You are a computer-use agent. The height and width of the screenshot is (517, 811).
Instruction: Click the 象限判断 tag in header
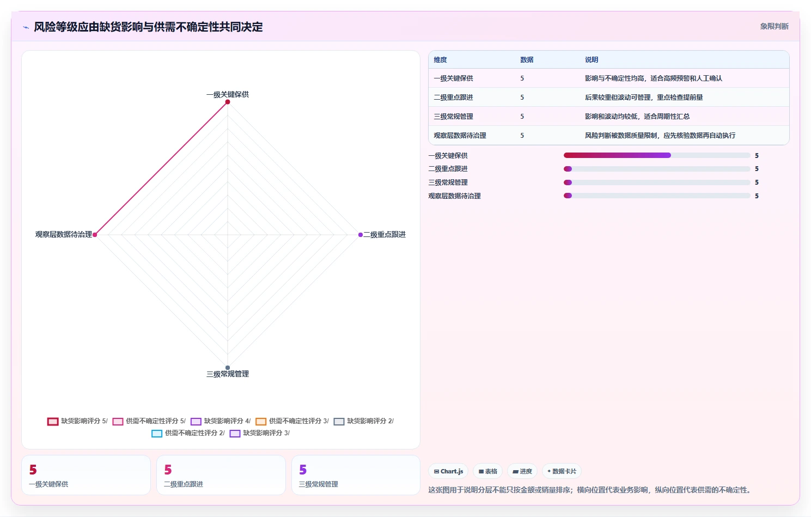774,26
